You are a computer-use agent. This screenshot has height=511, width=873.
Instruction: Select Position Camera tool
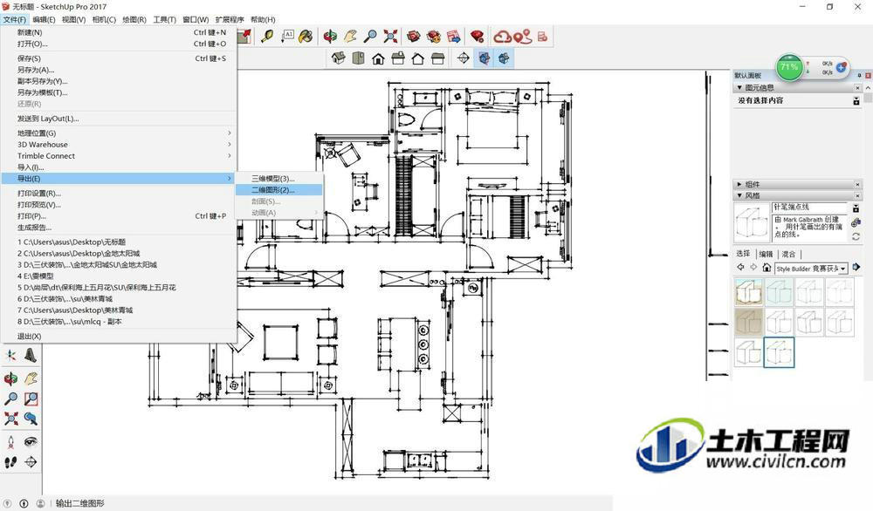point(10,442)
